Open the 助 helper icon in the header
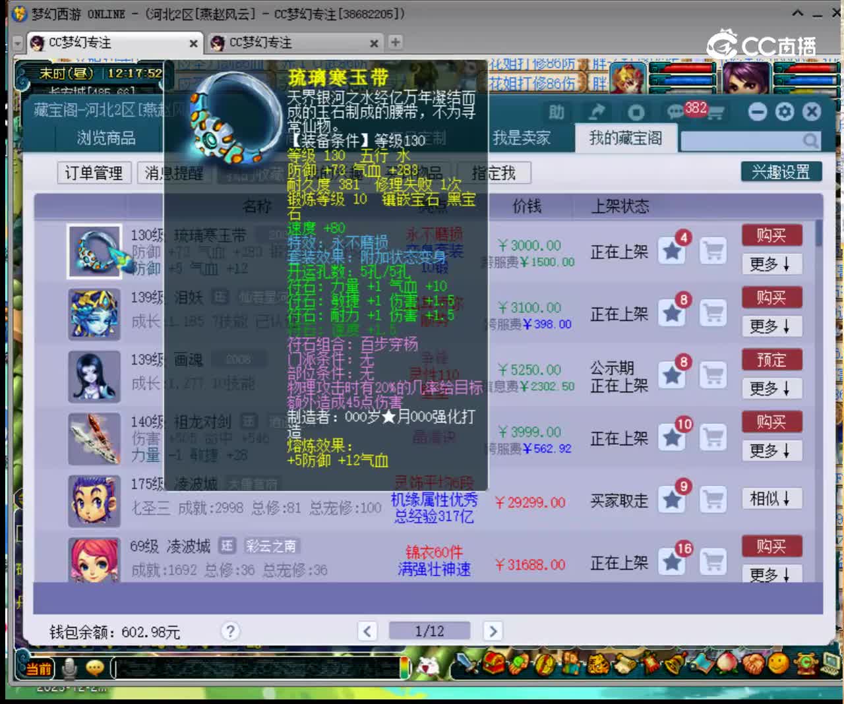The height and width of the screenshot is (704, 844). tap(557, 112)
